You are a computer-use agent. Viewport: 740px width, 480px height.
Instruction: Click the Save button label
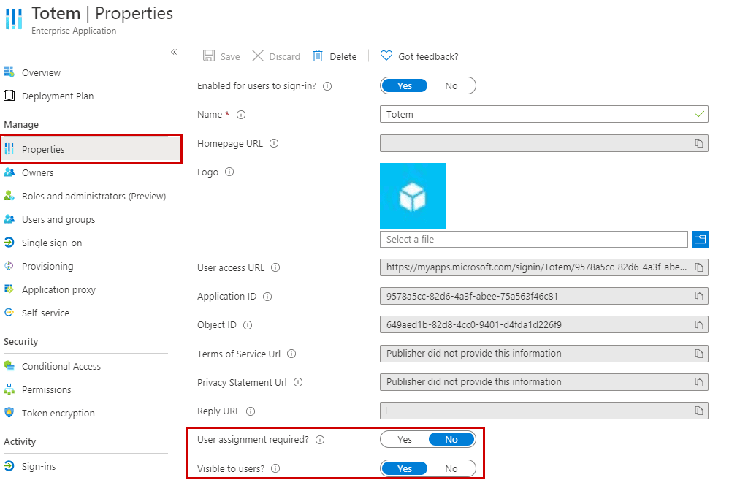click(230, 57)
